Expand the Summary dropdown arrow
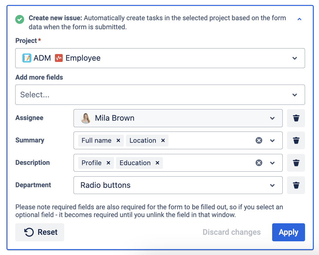This screenshot has width=319, height=255. point(272,141)
